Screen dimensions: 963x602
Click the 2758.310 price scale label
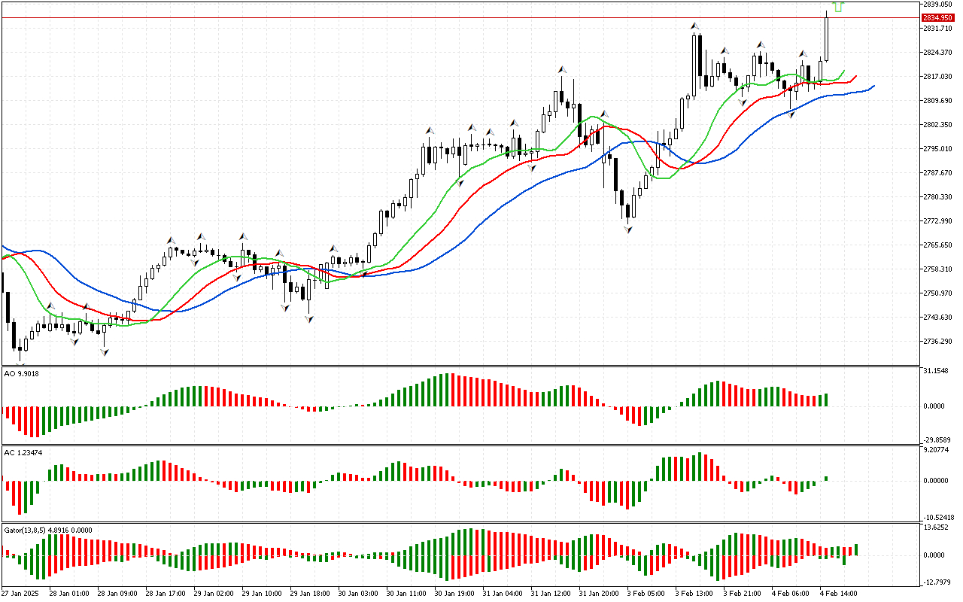click(936, 269)
